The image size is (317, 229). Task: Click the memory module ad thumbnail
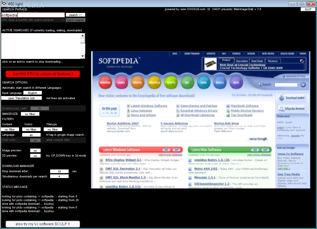tap(211, 64)
